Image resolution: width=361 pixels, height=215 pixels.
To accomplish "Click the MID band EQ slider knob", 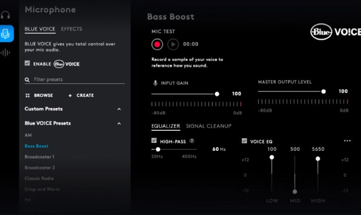I will point(295,192).
